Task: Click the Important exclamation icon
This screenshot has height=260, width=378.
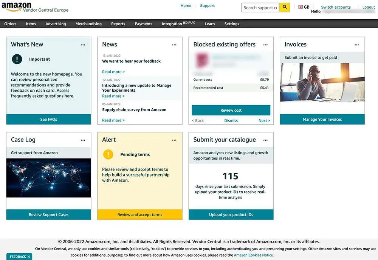Action: [x=17, y=59]
